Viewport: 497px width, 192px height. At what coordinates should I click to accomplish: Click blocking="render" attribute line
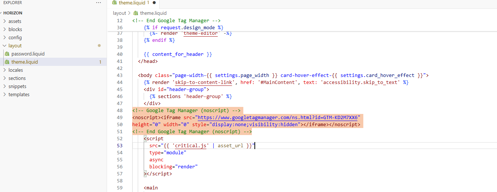tap(173, 166)
